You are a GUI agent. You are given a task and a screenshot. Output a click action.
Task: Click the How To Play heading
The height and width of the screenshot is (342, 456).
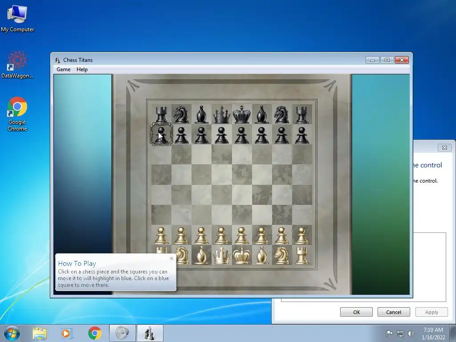[x=77, y=264]
